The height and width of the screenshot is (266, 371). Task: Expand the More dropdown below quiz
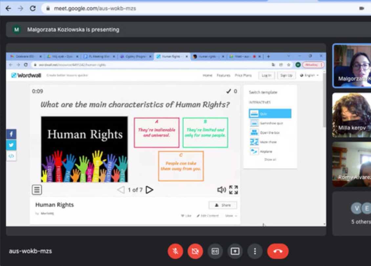(231, 216)
